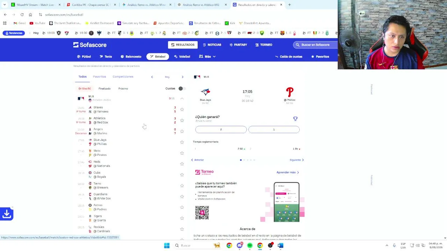Star the Twins @ Brewers game
The width and height of the screenshot is (447, 251).
(182, 185)
